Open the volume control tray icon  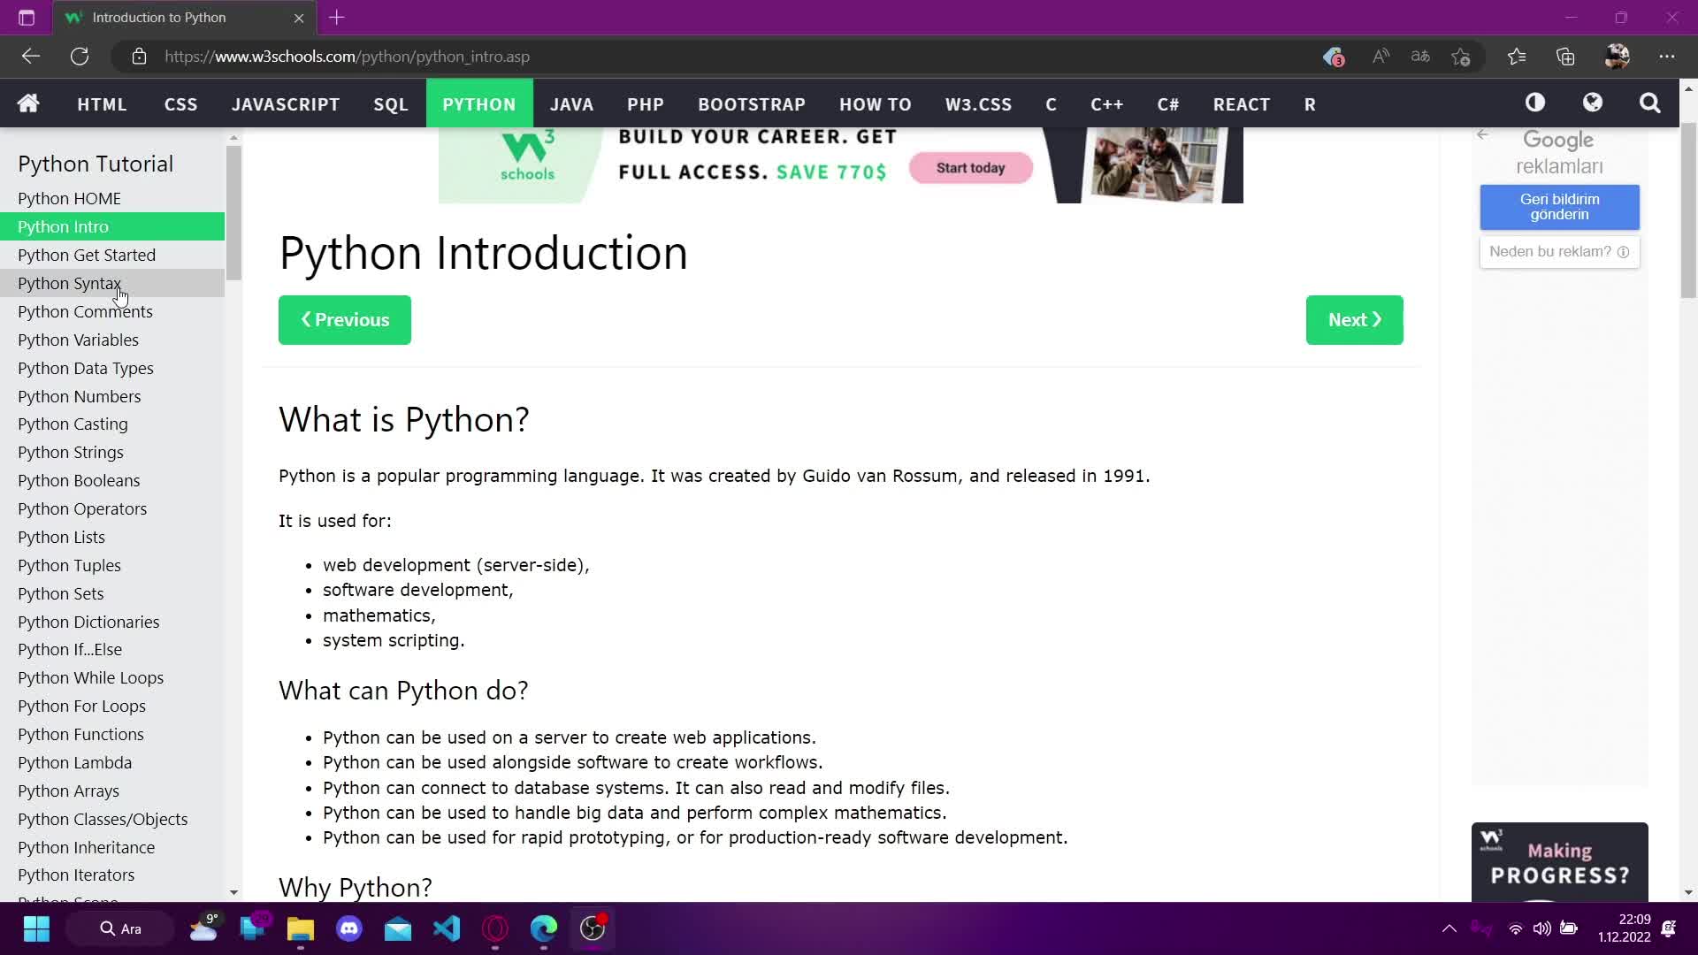click(x=1541, y=928)
